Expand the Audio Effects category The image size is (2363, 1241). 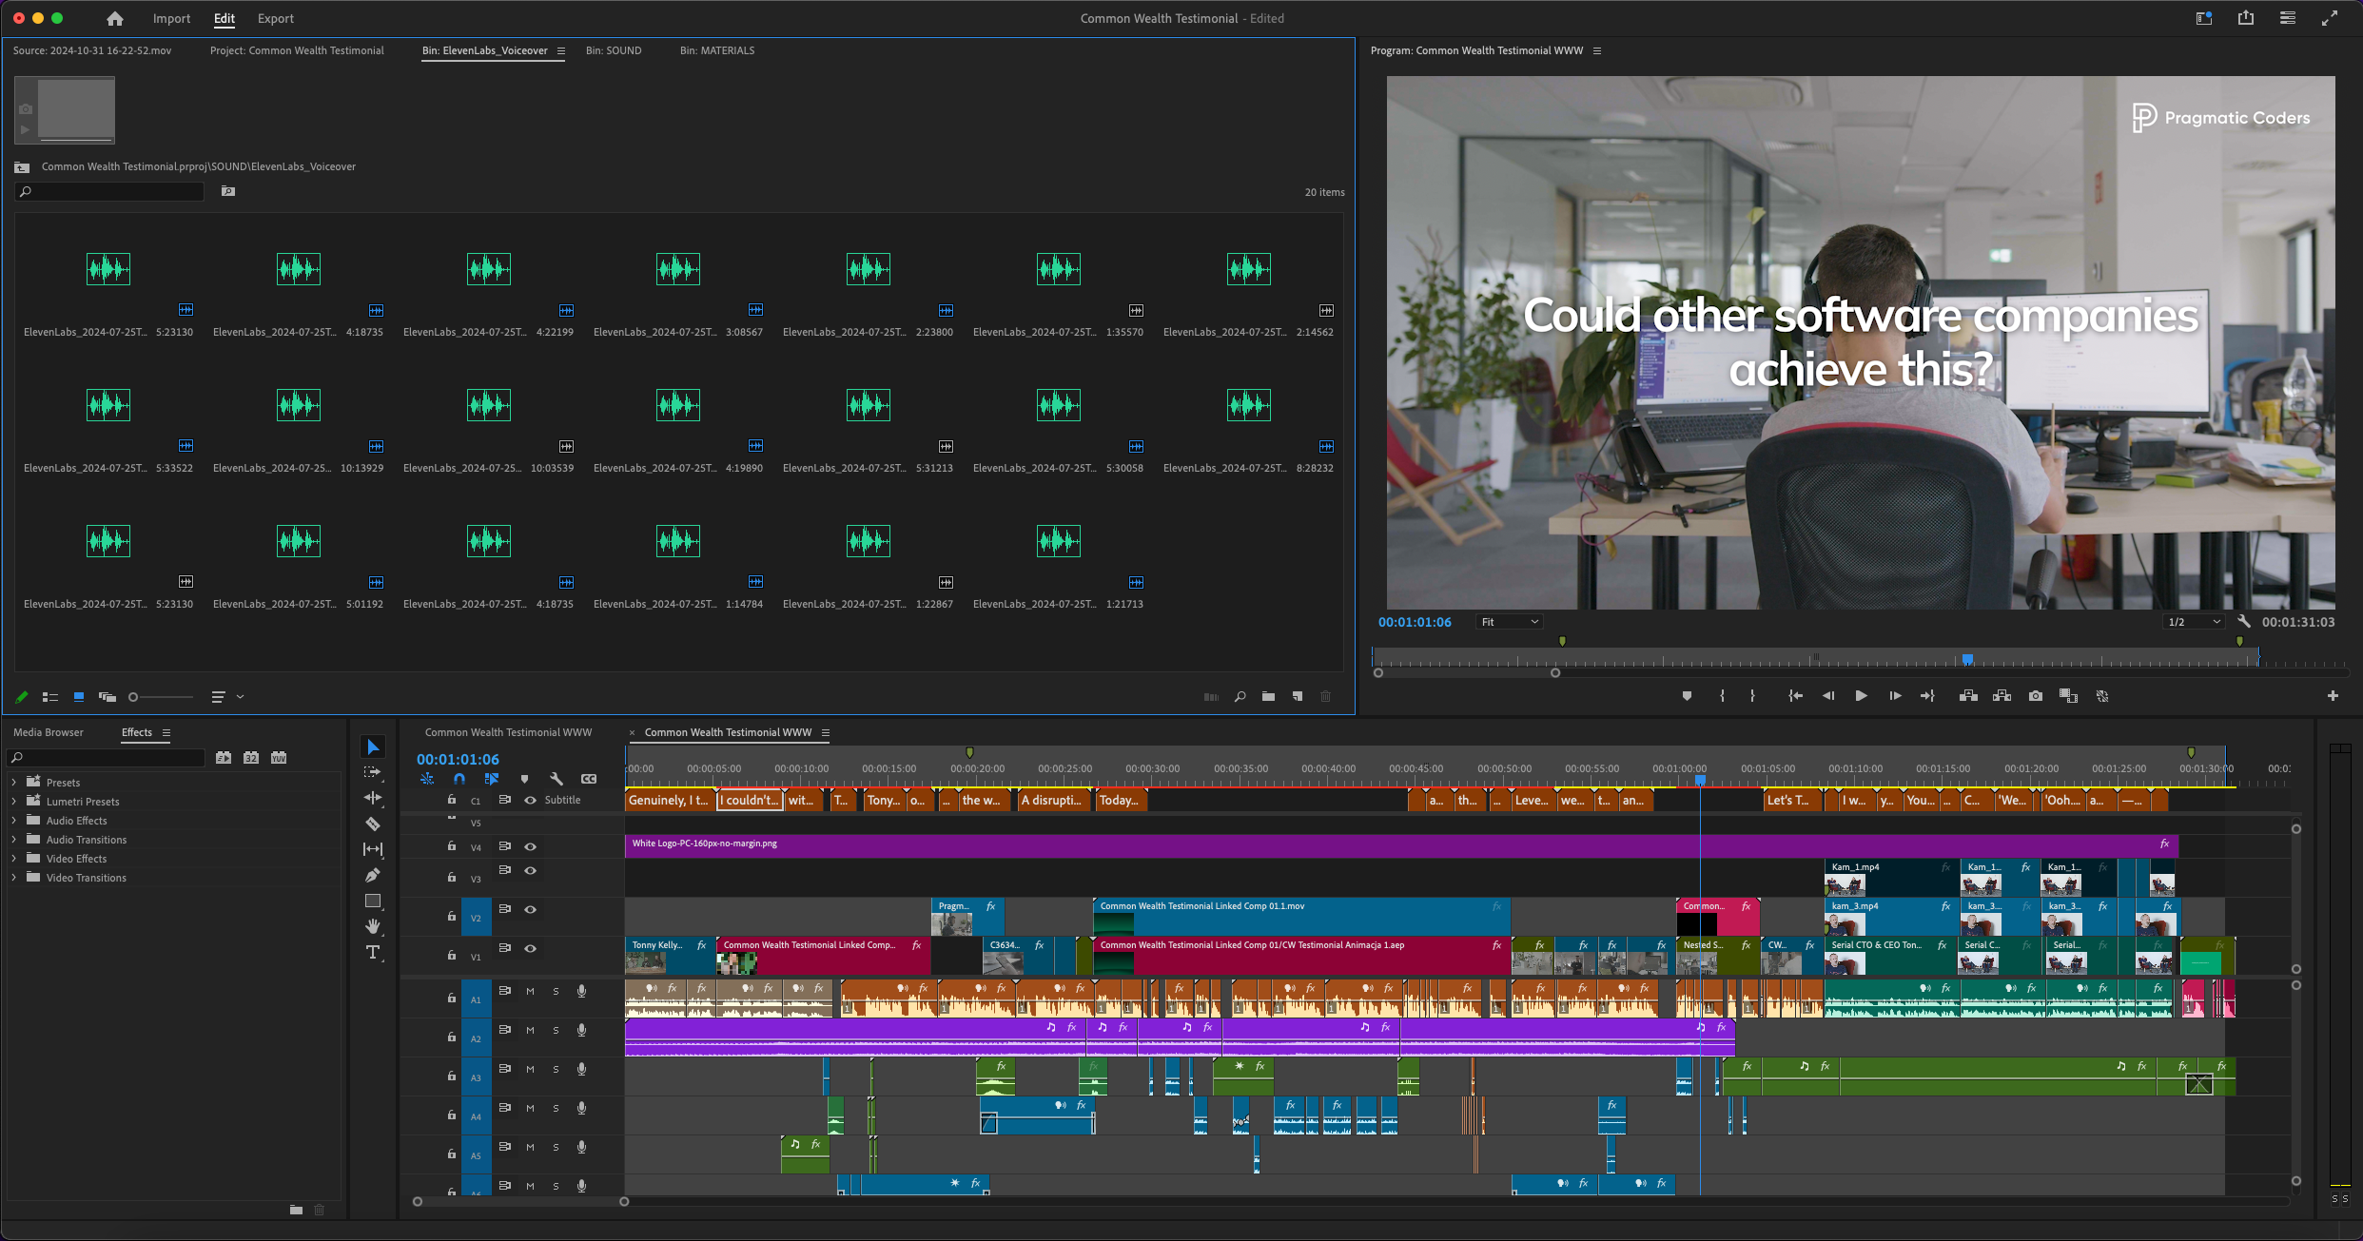[14, 819]
